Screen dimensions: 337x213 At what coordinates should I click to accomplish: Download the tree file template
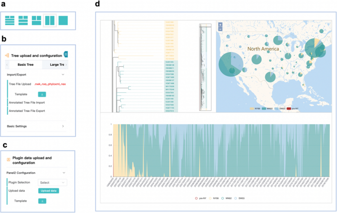click(42, 93)
